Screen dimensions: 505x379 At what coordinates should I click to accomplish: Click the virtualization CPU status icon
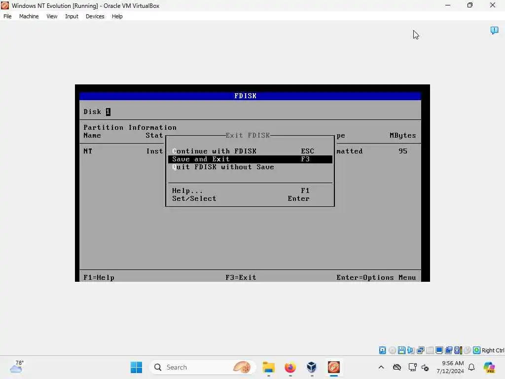click(458, 350)
